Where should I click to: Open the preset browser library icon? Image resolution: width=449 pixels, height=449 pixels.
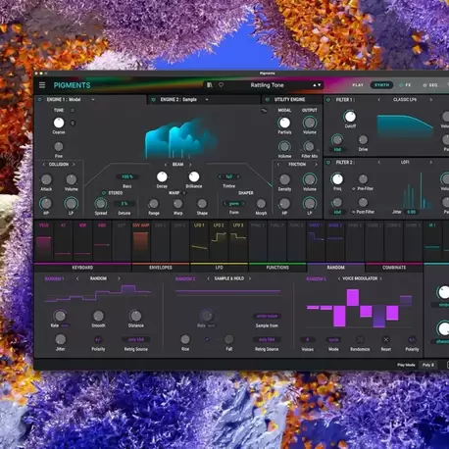(210, 85)
